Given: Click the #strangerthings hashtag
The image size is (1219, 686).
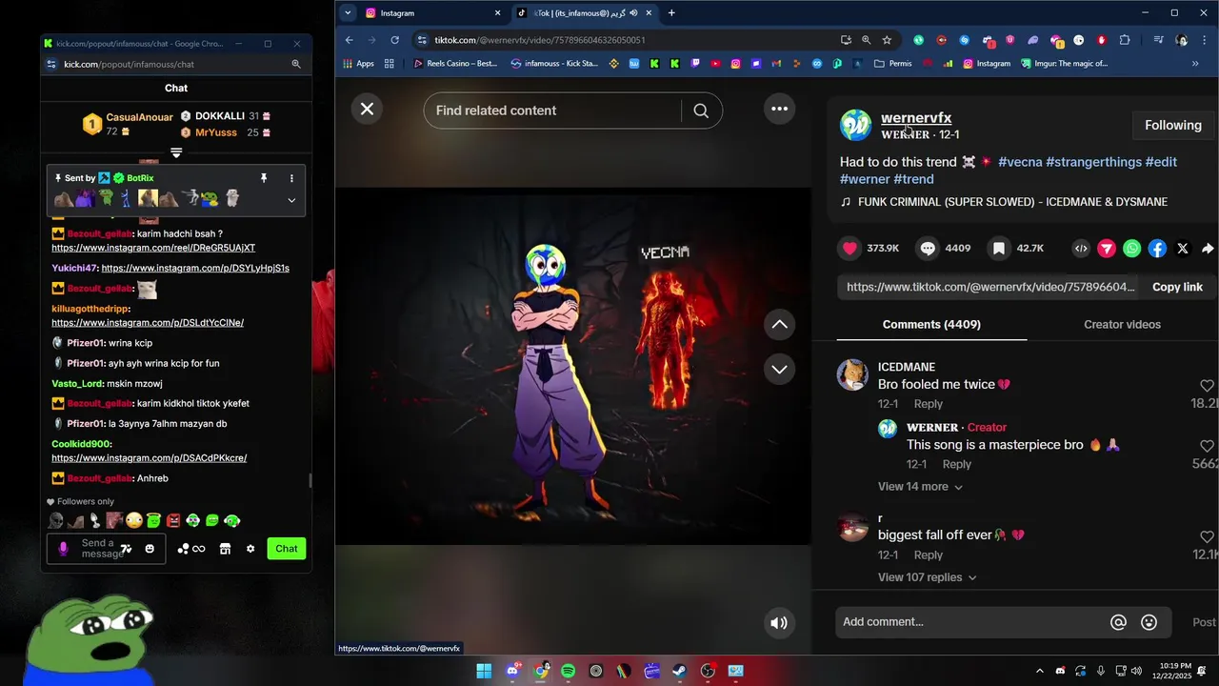Looking at the screenshot, I should pos(1093,162).
